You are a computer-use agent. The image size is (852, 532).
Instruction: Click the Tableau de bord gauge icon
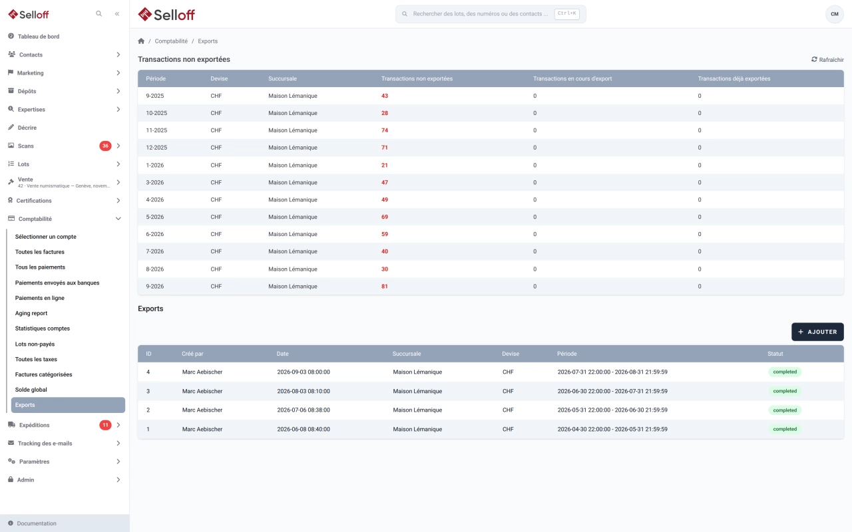(11, 37)
